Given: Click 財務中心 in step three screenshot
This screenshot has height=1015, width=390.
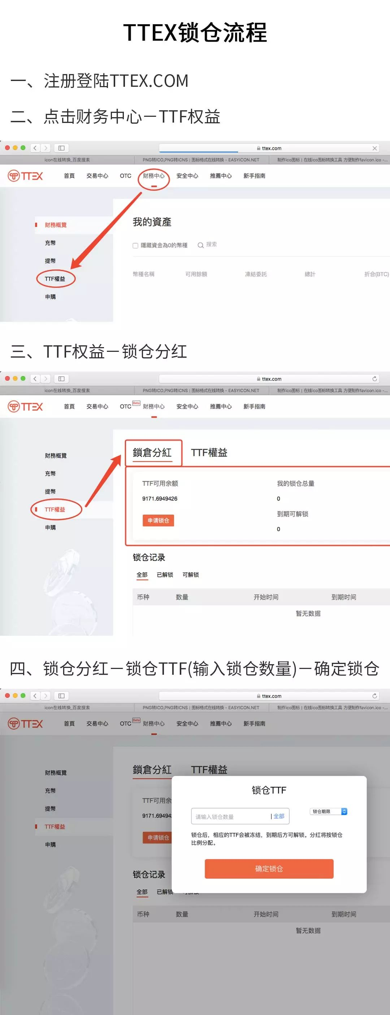Looking at the screenshot, I should coord(154,407).
